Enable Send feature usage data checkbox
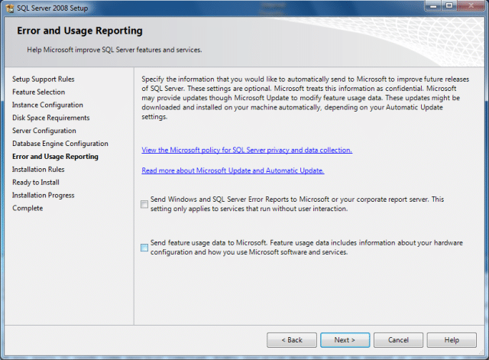 click(x=144, y=248)
